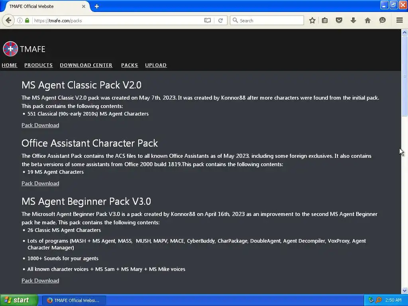Reload the page with the refresh icon
Image resolution: width=408 pixels, height=306 pixels.
220,20
